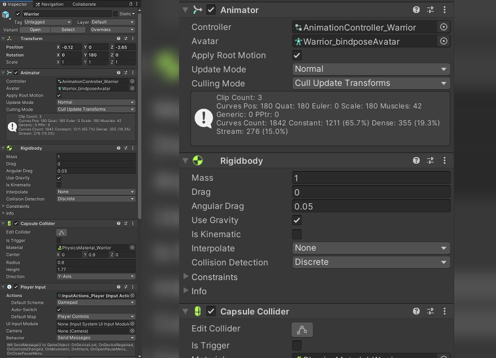Click the Edit Collider button
The height and width of the screenshot is (358, 496).
301,329
